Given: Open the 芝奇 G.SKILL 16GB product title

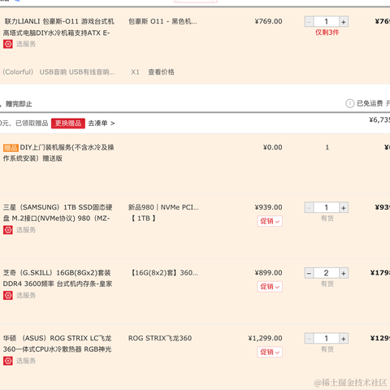Looking at the screenshot, I should (58, 278).
